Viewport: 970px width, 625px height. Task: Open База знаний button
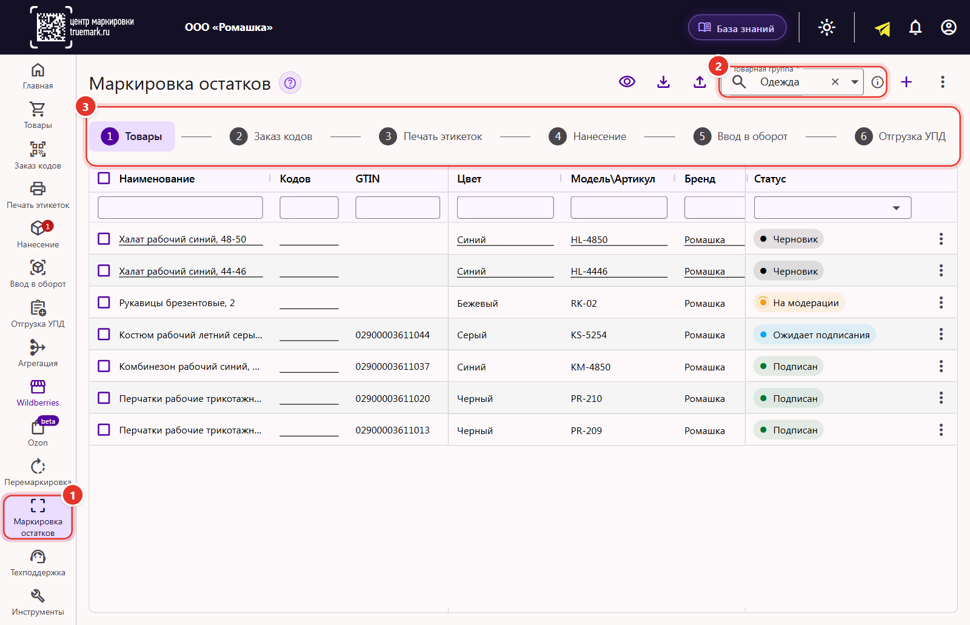point(737,28)
